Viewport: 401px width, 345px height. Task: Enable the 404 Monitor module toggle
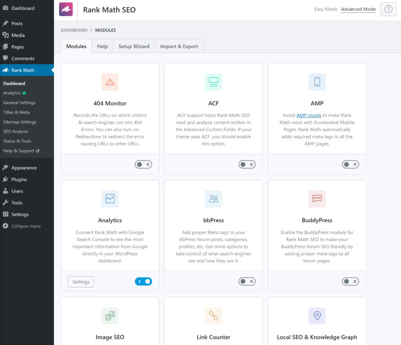pyautogui.click(x=143, y=164)
